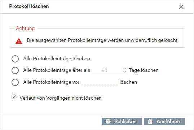Screen dimensions: 194x130
Task: Click the Ausführen button text
Action: [x=168, y=121]
